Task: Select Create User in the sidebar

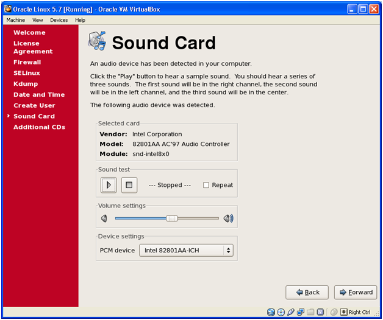Action: (34, 105)
